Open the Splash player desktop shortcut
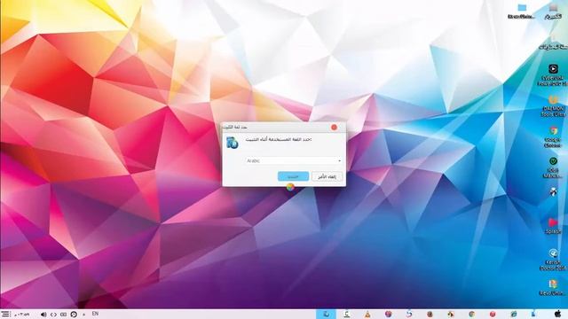This screenshot has height=319, width=568. 553,226
